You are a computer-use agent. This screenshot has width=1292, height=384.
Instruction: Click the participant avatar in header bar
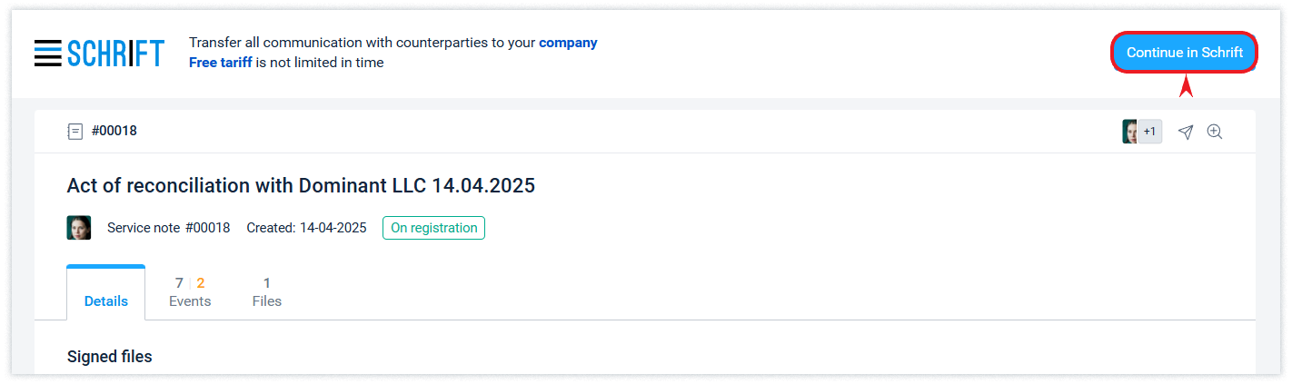[1130, 132]
